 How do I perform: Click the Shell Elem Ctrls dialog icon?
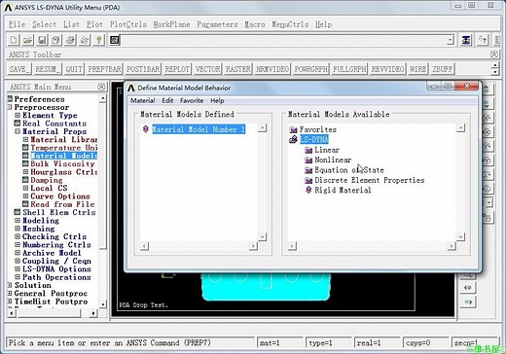18,212
